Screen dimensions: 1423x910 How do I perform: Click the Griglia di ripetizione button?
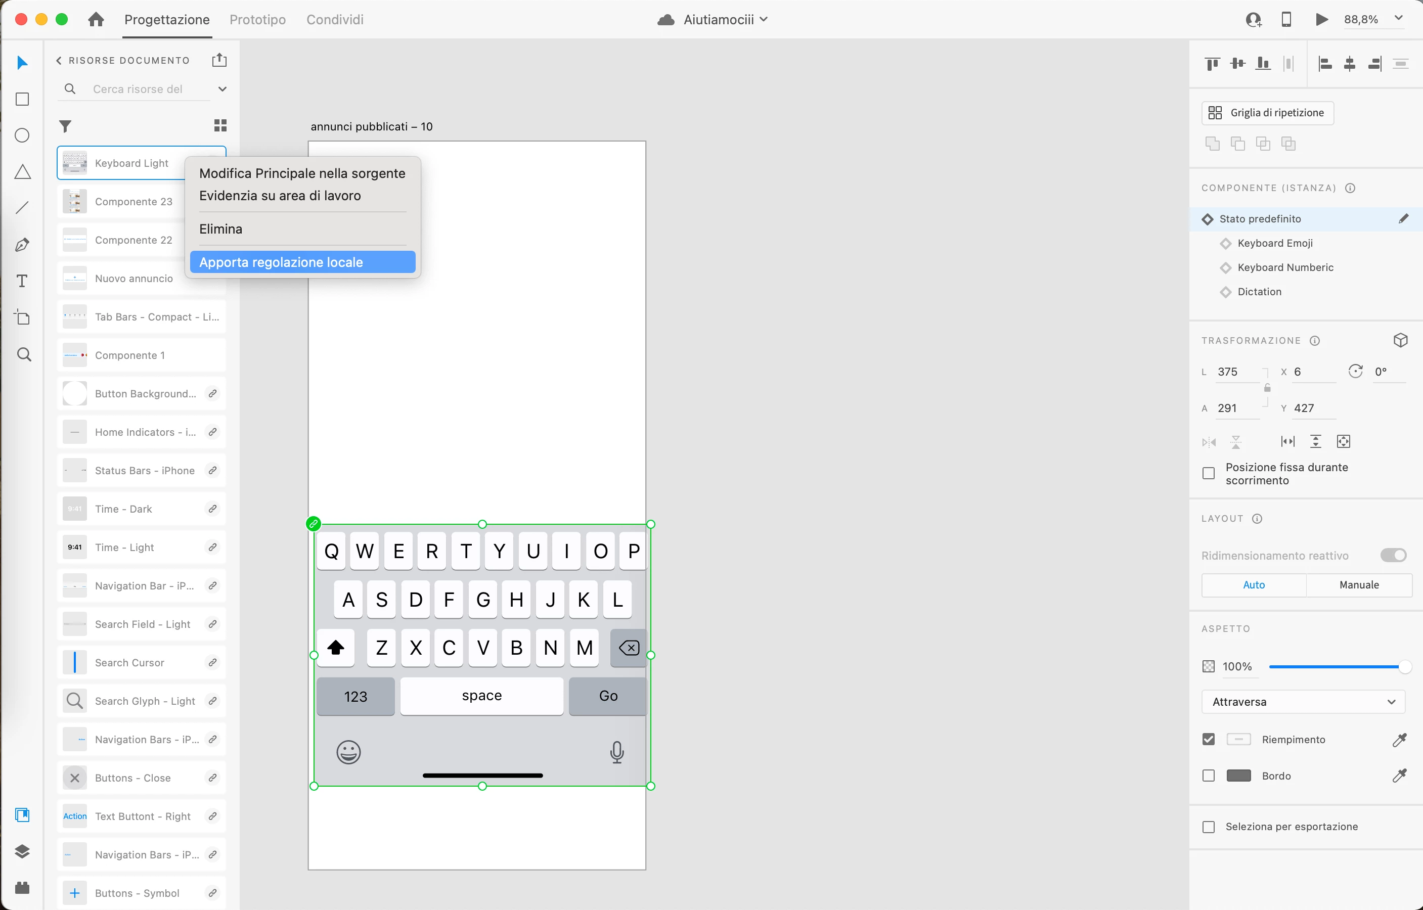(1267, 113)
